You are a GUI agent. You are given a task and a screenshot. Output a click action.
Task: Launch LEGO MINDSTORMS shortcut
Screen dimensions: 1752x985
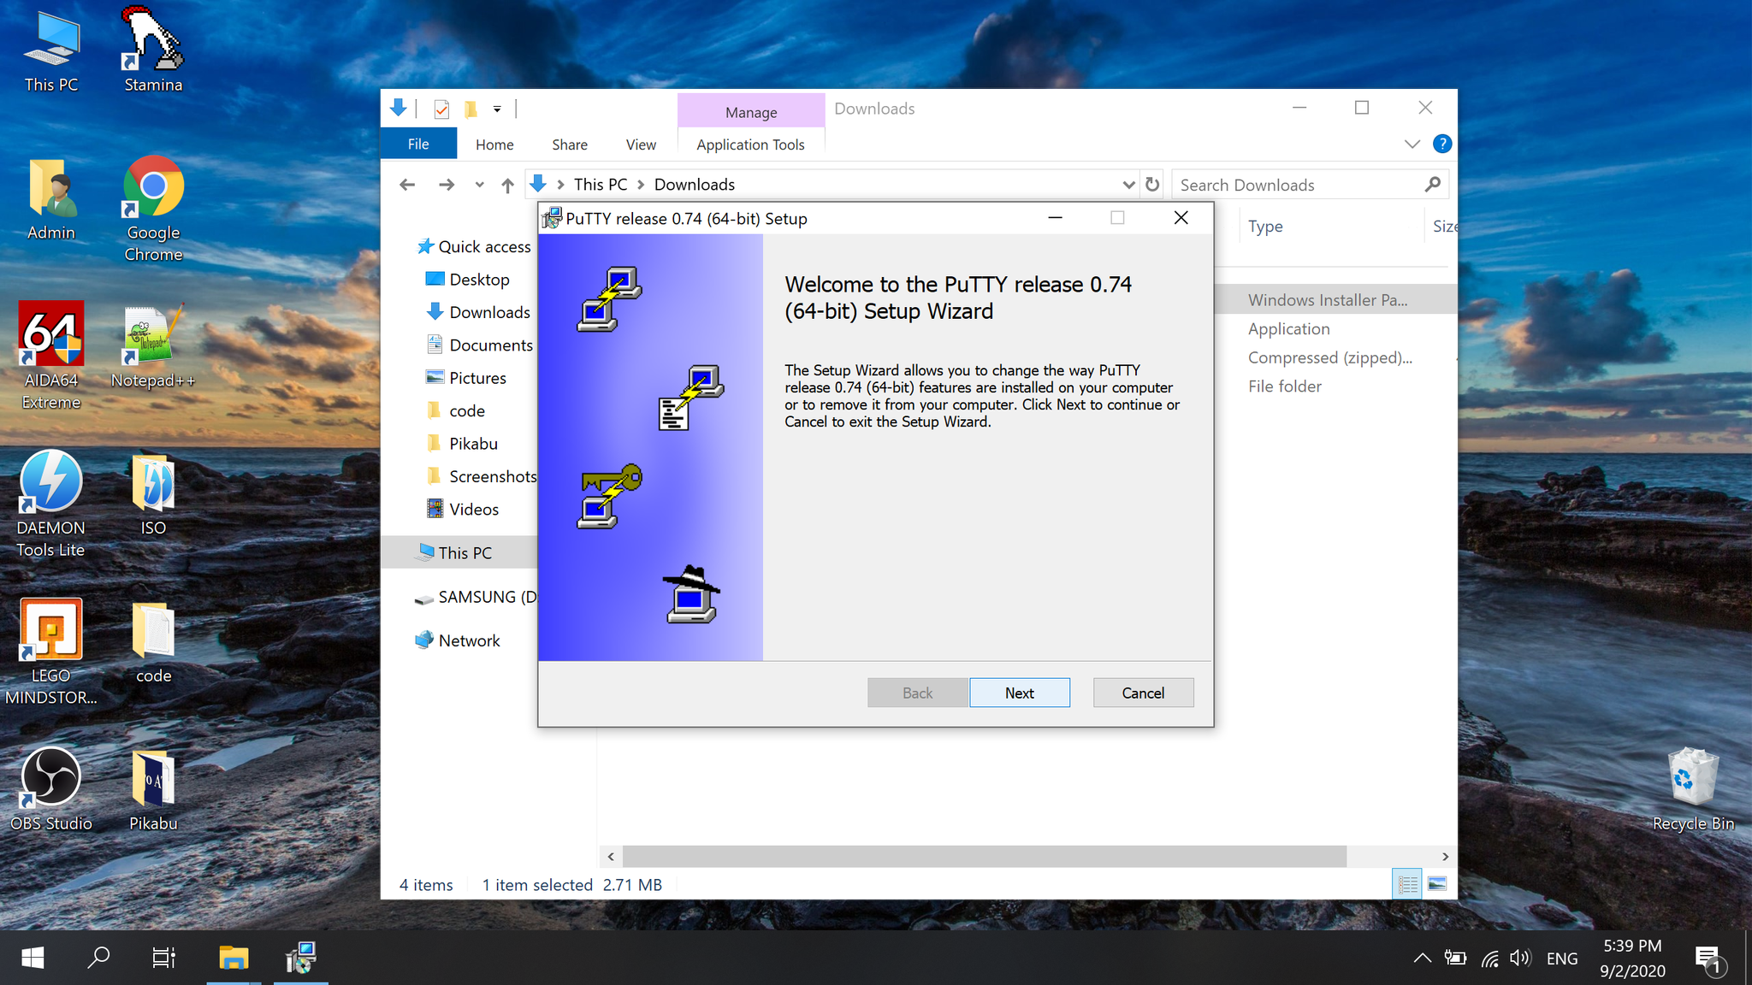(51, 652)
